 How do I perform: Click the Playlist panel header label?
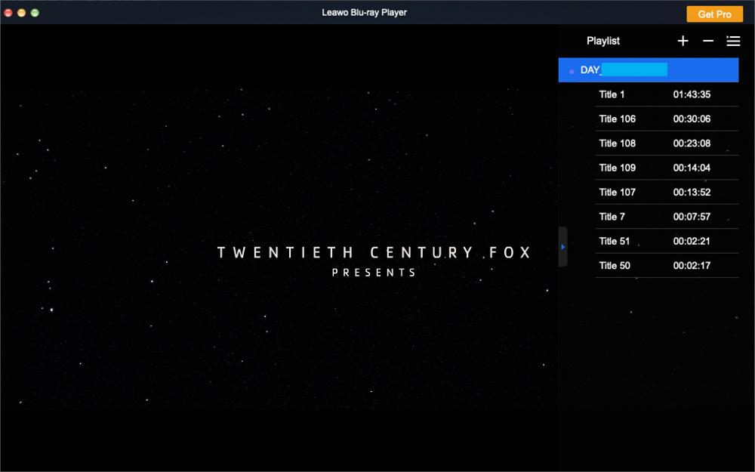603,40
